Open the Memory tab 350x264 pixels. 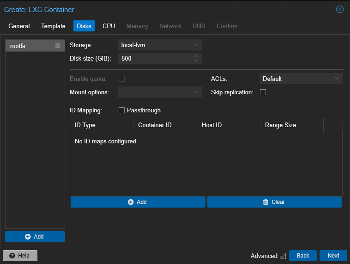point(137,26)
